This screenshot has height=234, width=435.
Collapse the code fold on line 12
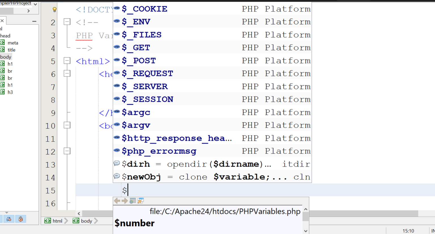click(67, 151)
